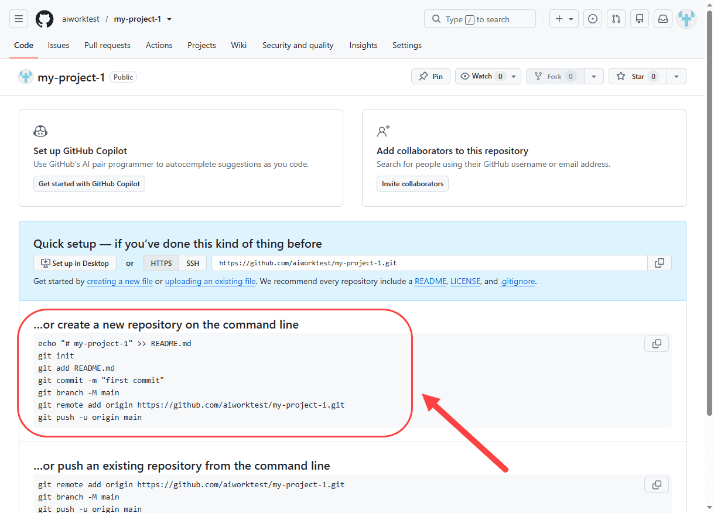Open the Projects tab
Image resolution: width=714 pixels, height=513 pixels.
click(201, 45)
